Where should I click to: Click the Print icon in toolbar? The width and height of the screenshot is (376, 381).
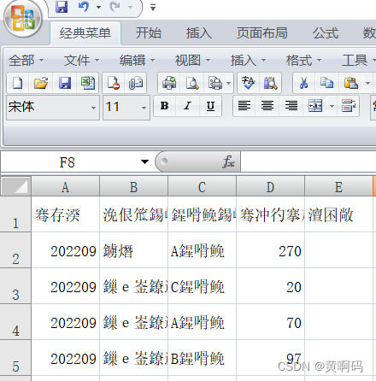point(169,83)
